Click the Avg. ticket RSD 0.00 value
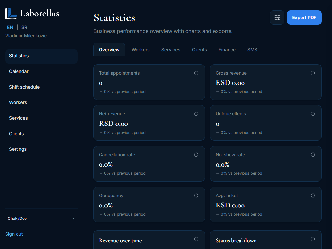This screenshot has height=249, width=332. point(230,205)
